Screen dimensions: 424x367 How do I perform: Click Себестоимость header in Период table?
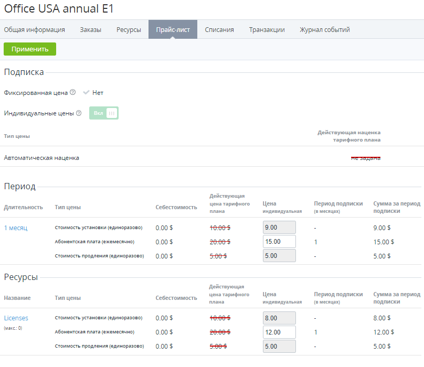pos(176,207)
